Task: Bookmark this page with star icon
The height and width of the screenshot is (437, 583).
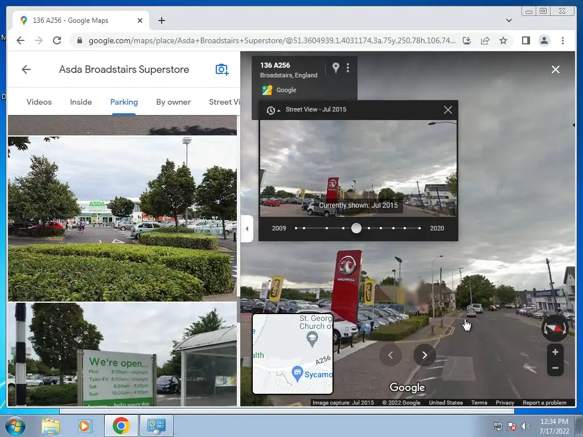Action: tap(503, 40)
